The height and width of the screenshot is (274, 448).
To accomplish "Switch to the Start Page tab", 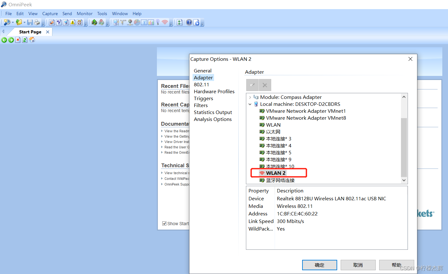I will 30,32.
